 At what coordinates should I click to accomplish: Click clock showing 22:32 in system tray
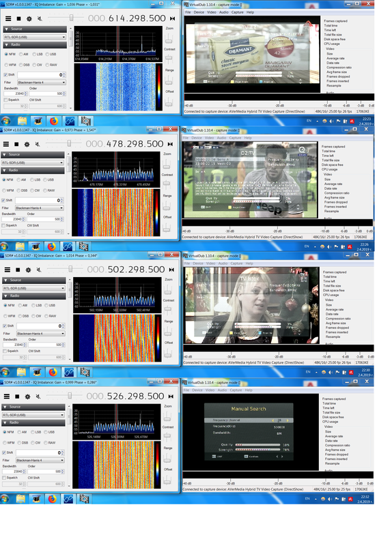pos(365,500)
